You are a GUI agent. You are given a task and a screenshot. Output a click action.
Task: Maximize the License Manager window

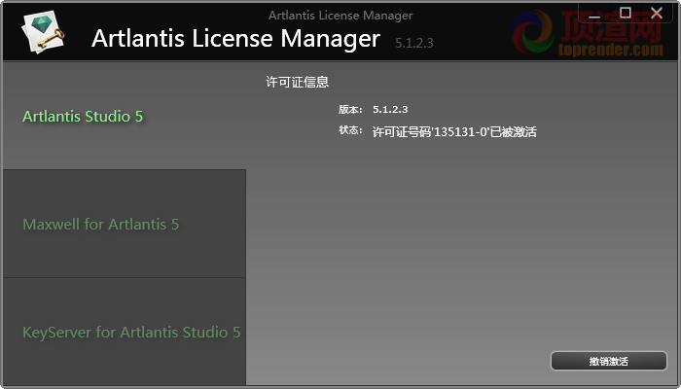click(x=625, y=13)
